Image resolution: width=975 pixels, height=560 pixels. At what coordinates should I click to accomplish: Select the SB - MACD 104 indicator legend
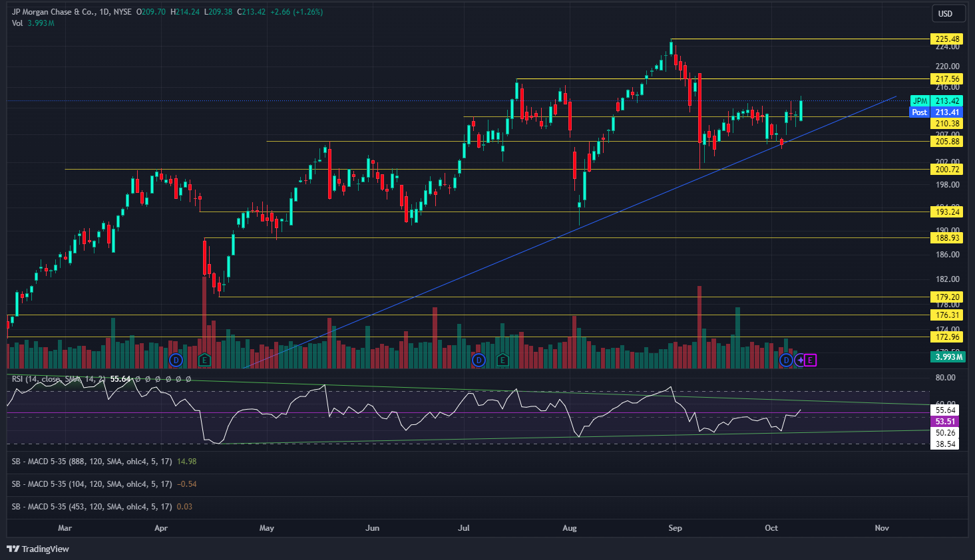[x=92, y=484]
